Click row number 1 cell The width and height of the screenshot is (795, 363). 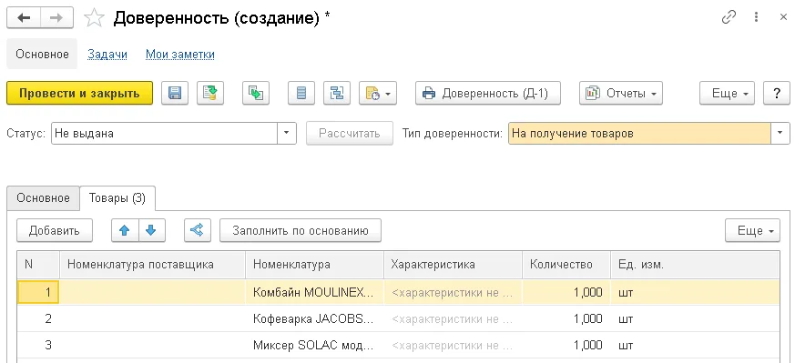point(38,292)
